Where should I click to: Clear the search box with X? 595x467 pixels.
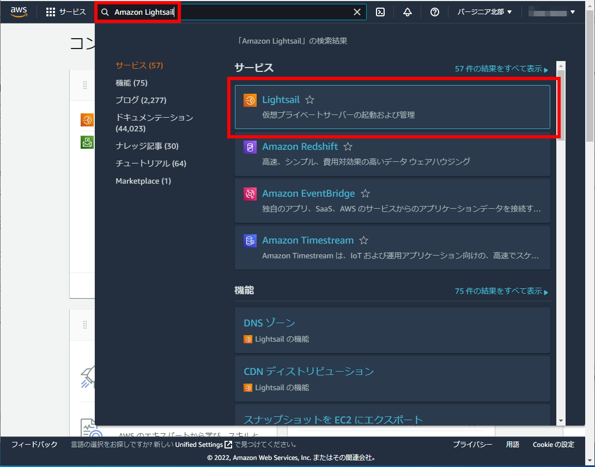[357, 12]
